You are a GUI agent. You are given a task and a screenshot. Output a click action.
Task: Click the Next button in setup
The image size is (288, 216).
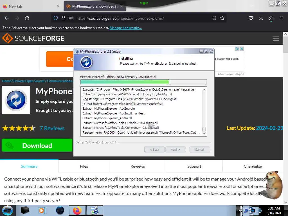point(175,150)
